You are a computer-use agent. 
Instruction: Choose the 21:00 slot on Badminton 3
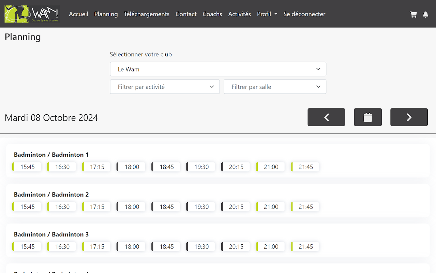tap(270, 247)
